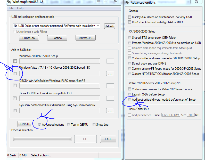
Task: Open the File menu
Action: pyautogui.click(x=11, y=8)
